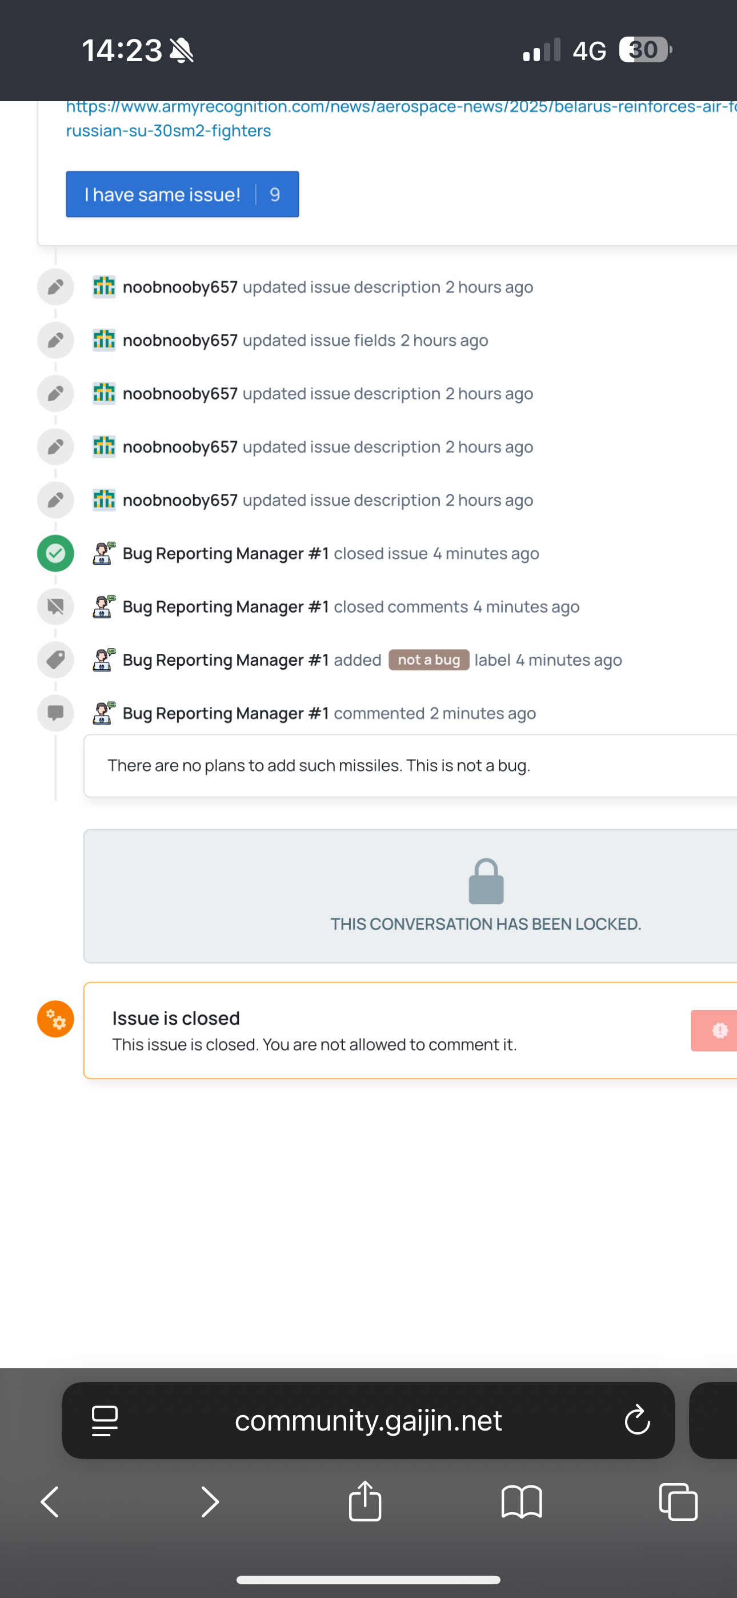This screenshot has width=737, height=1598.
Task: Open Safari bookmarks book icon
Action: pos(521,1501)
